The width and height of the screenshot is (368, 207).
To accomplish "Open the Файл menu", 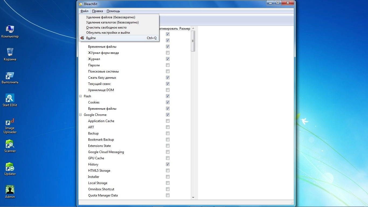I will point(84,11).
